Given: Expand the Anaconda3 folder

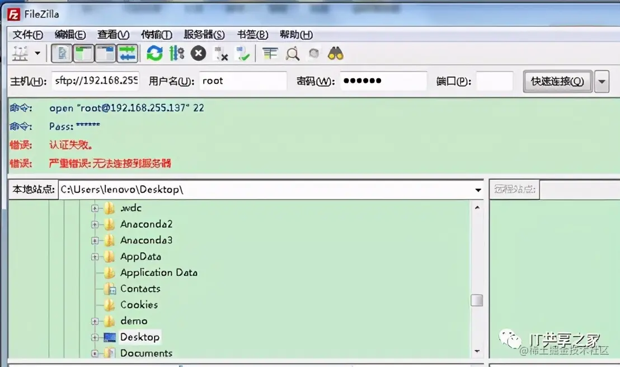Looking at the screenshot, I should click(94, 240).
